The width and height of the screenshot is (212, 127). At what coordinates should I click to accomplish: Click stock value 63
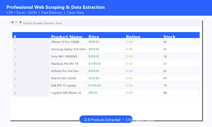(165, 71)
